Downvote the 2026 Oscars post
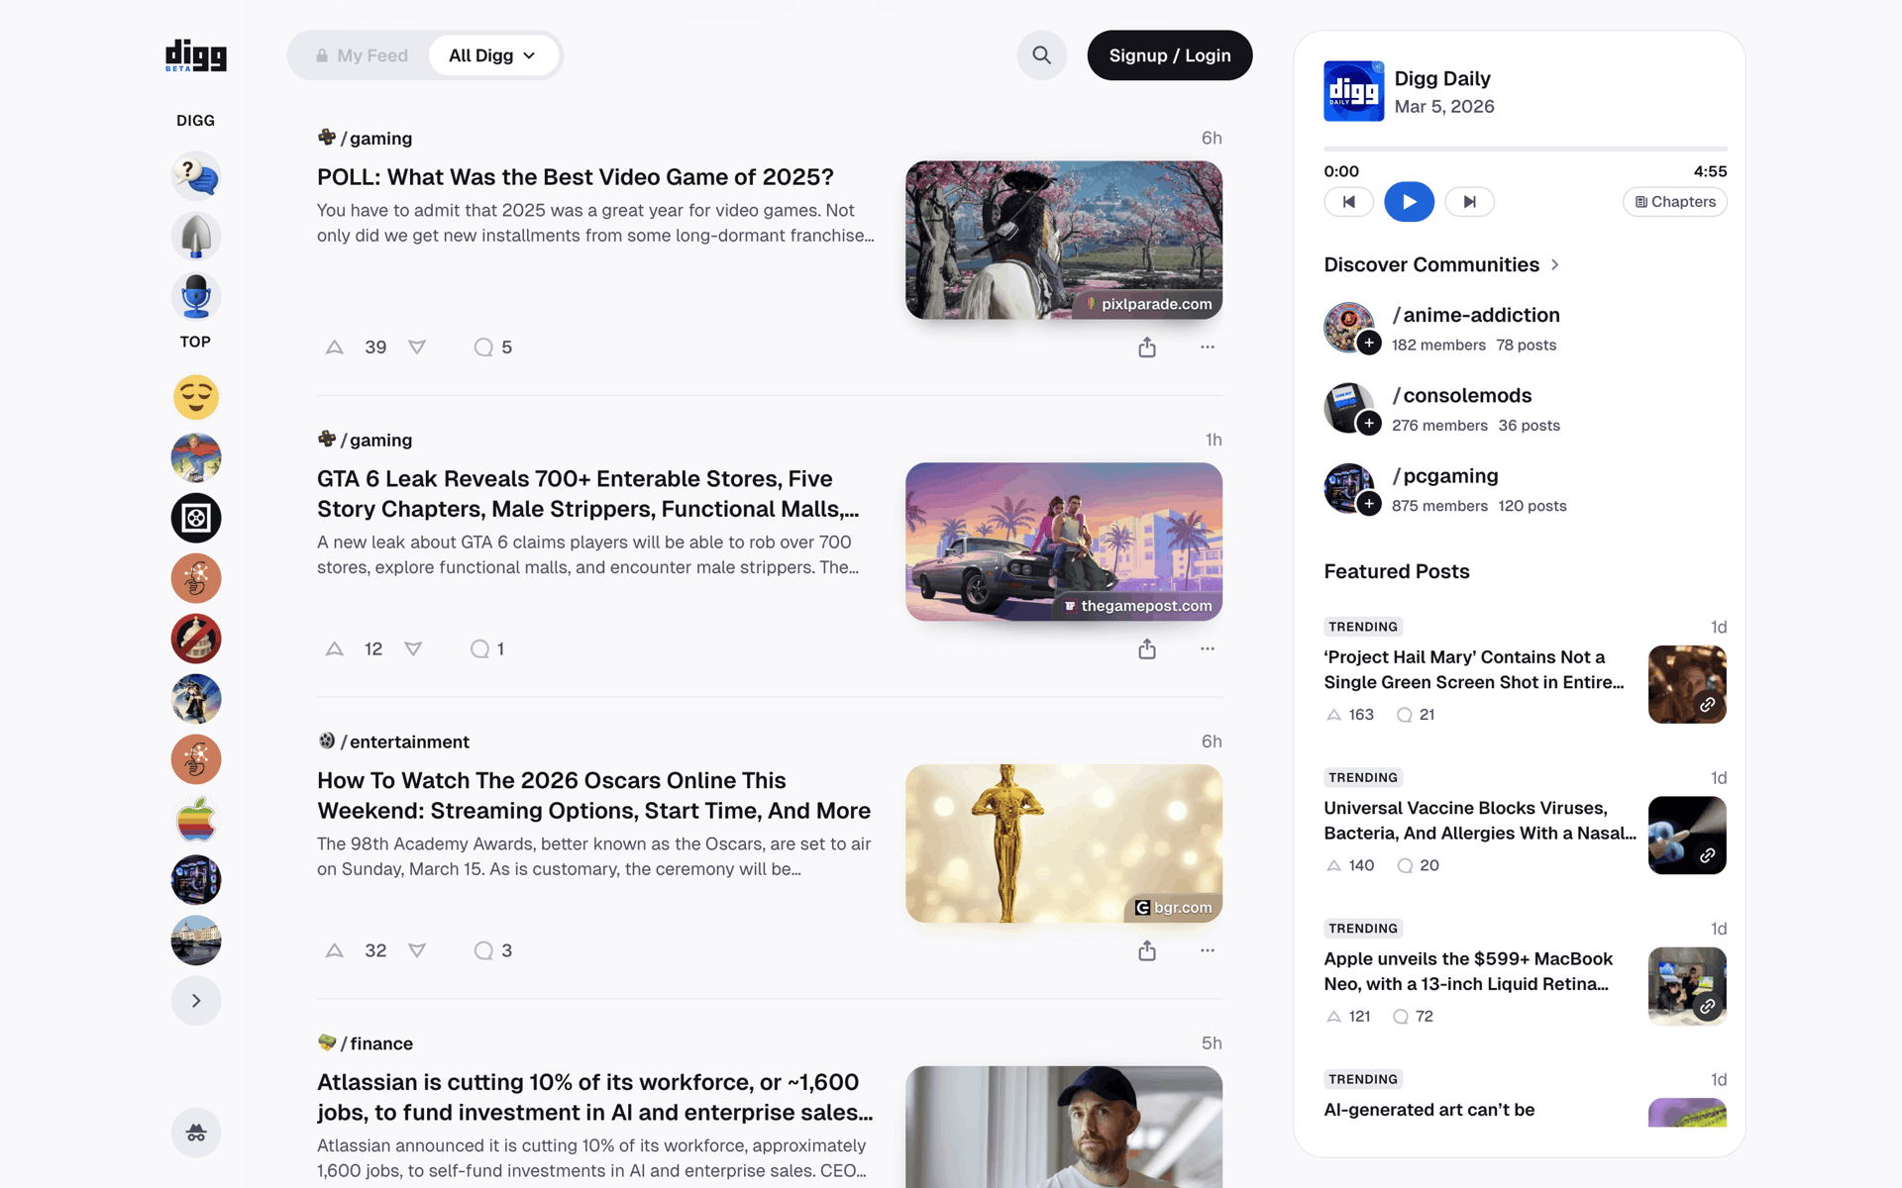 click(x=417, y=950)
